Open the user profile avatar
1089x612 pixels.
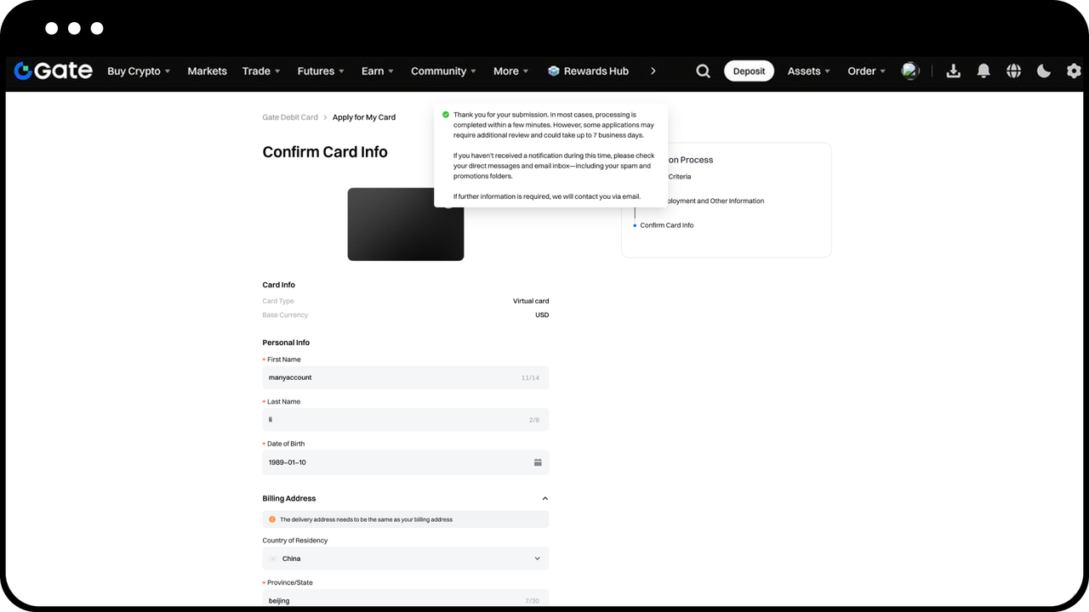click(x=910, y=71)
